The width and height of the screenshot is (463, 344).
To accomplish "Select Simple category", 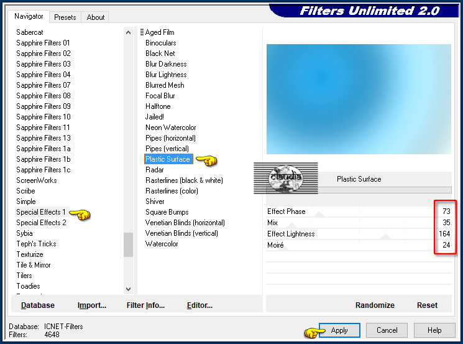I will point(26,202).
